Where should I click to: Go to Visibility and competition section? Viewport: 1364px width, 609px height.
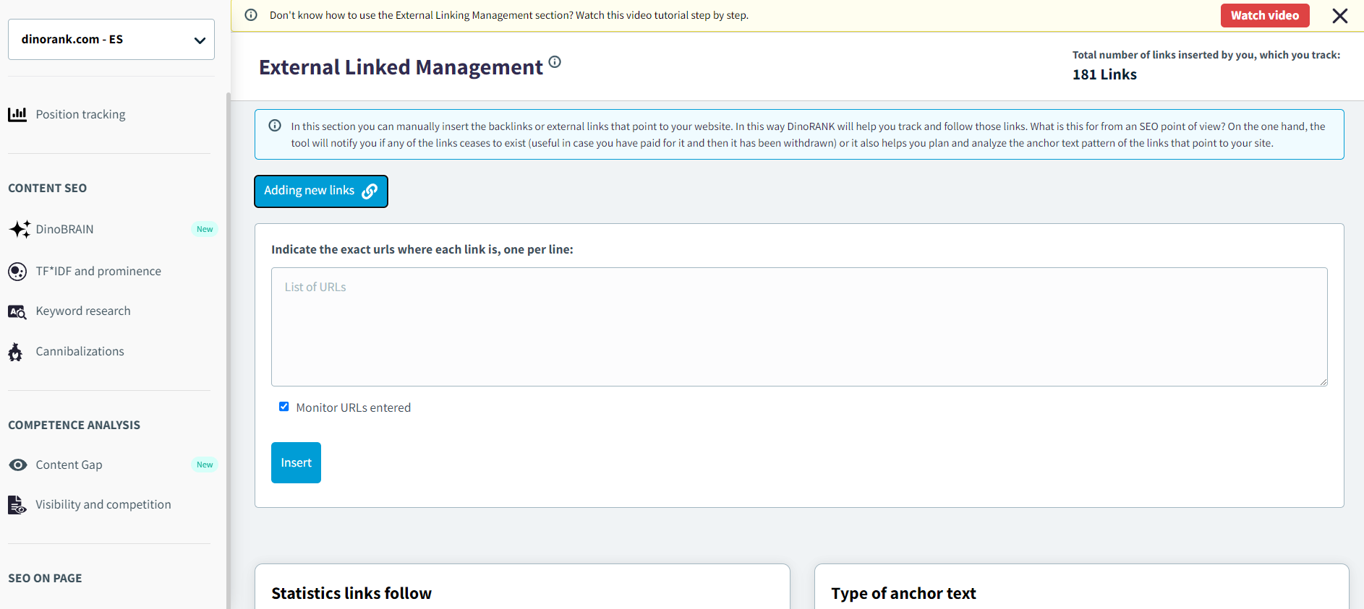point(103,505)
